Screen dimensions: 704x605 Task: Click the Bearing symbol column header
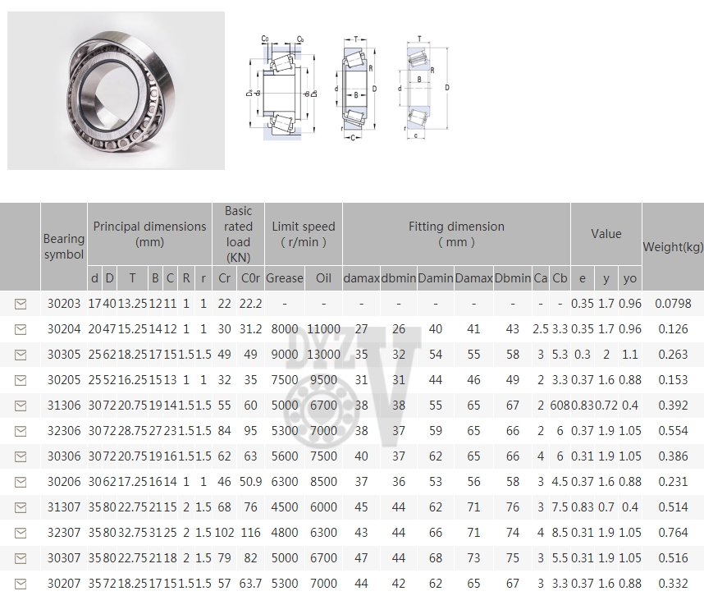click(63, 246)
